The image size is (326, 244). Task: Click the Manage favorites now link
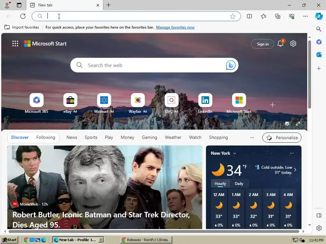click(x=175, y=27)
